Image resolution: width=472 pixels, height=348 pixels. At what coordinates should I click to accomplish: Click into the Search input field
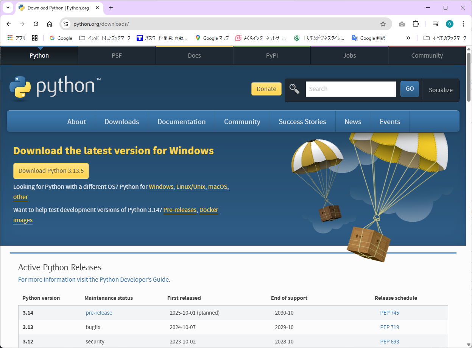(x=350, y=89)
